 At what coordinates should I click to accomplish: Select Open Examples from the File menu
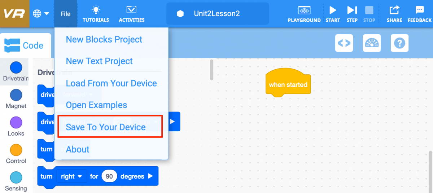click(96, 105)
